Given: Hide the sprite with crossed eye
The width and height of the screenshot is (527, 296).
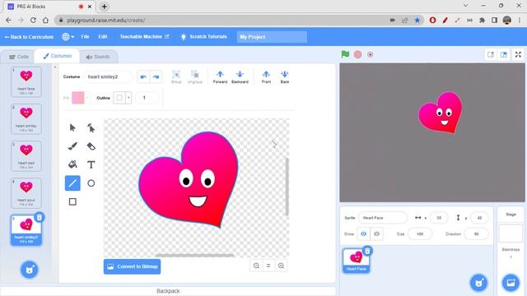Looking at the screenshot, I should pyautogui.click(x=376, y=234).
